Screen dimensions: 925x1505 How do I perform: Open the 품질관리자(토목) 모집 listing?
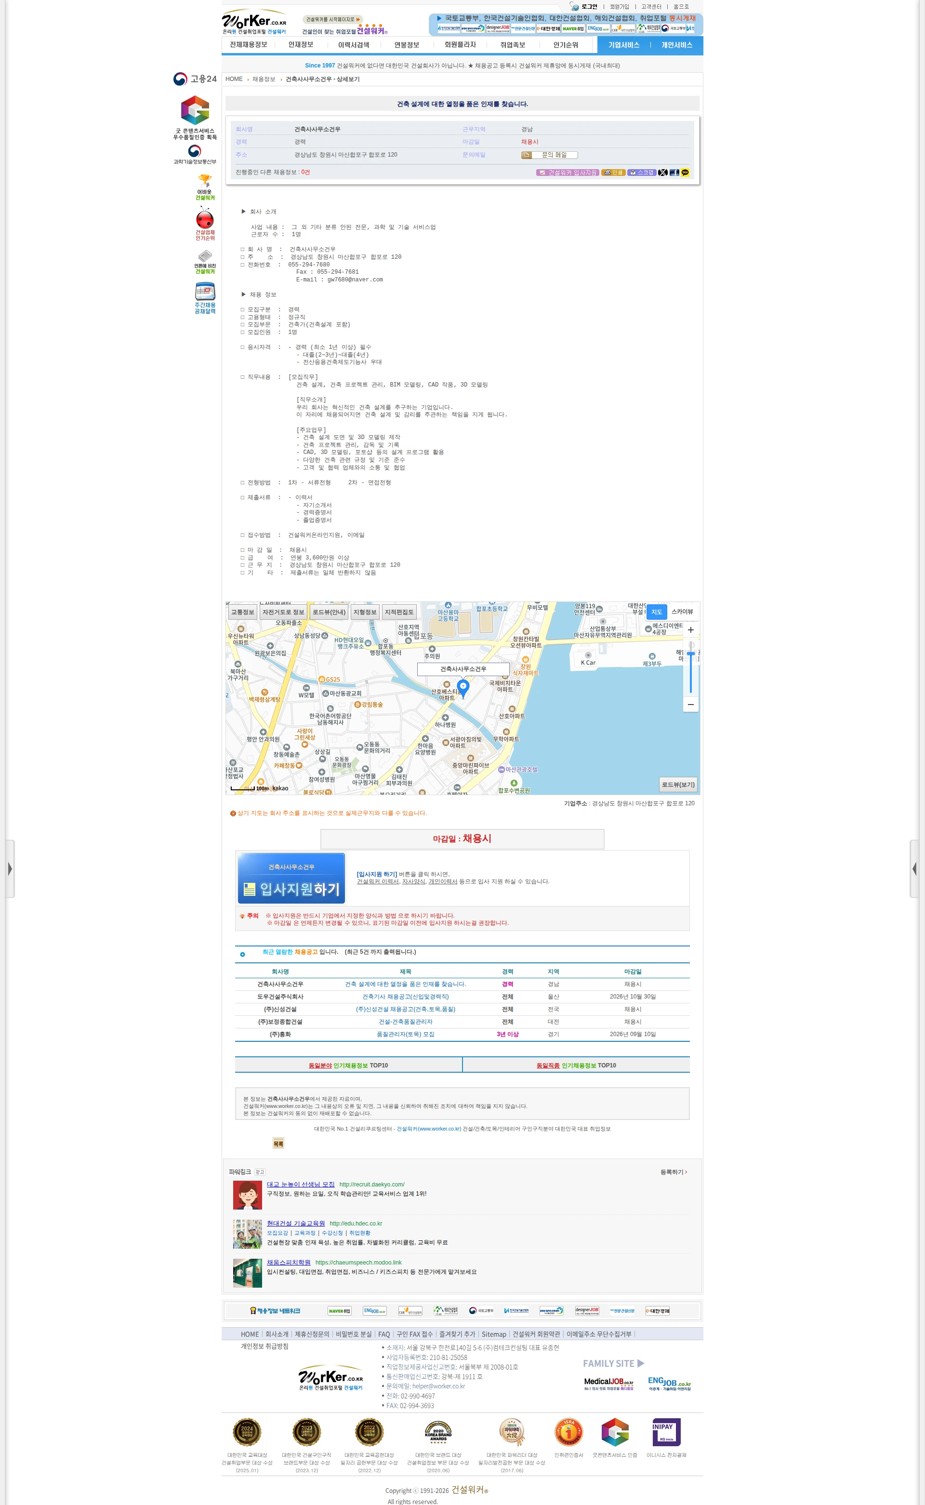406,1035
